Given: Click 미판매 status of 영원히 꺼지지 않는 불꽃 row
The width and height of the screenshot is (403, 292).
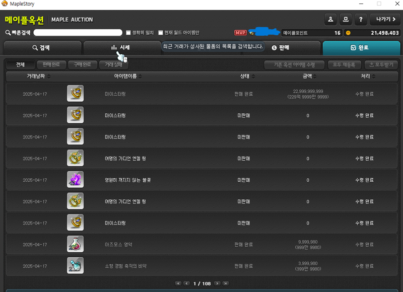Looking at the screenshot, I should click(244, 180).
